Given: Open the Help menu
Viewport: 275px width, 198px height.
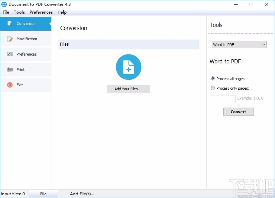Looking at the screenshot, I should (62, 12).
